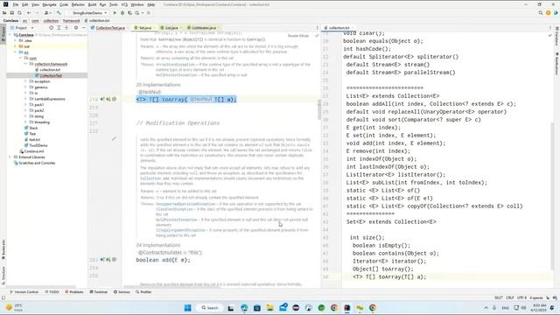The image size is (560, 315).
Task: Open the Navigate menu
Action: (49, 4)
